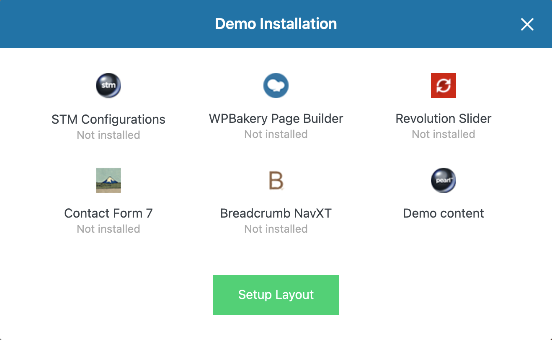This screenshot has width=552, height=340.
Task: Start installation with Setup Layout button
Action: [x=276, y=295]
